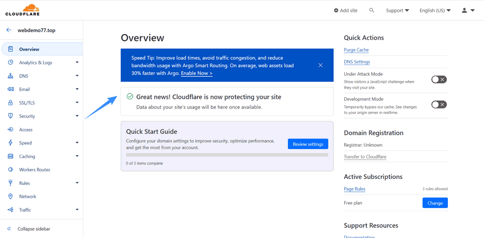The image size is (484, 238).
Task: Click the plus icon next to Add site
Action: pos(336,11)
